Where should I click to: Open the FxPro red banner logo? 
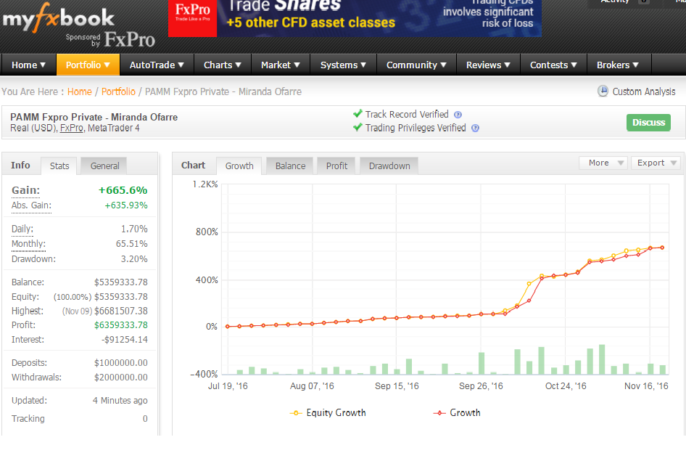(192, 17)
